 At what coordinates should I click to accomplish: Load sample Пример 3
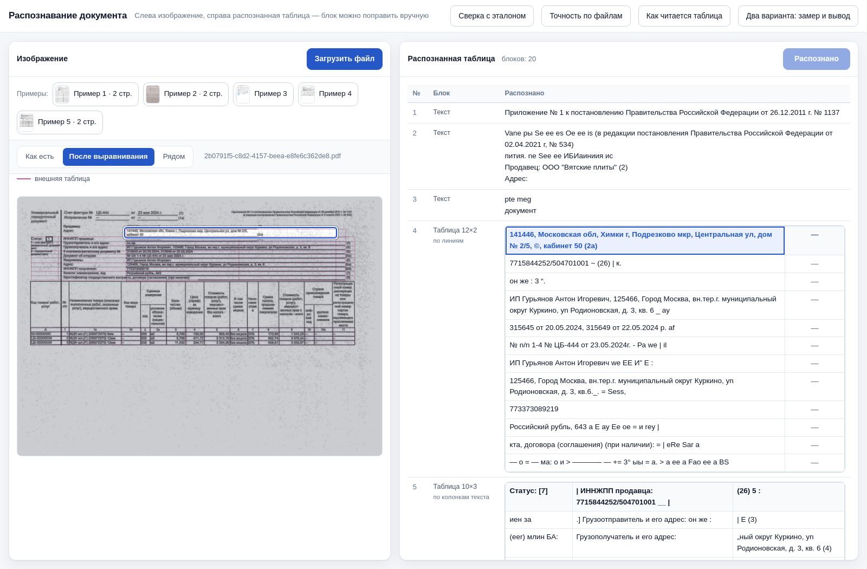coord(263,94)
